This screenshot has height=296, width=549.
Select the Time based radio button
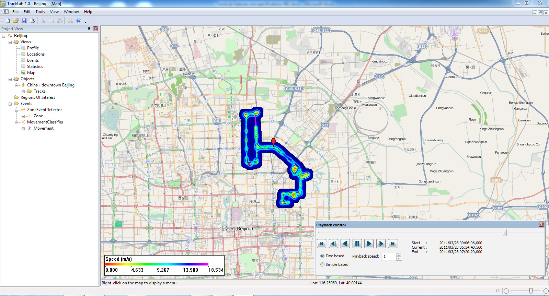click(x=322, y=256)
